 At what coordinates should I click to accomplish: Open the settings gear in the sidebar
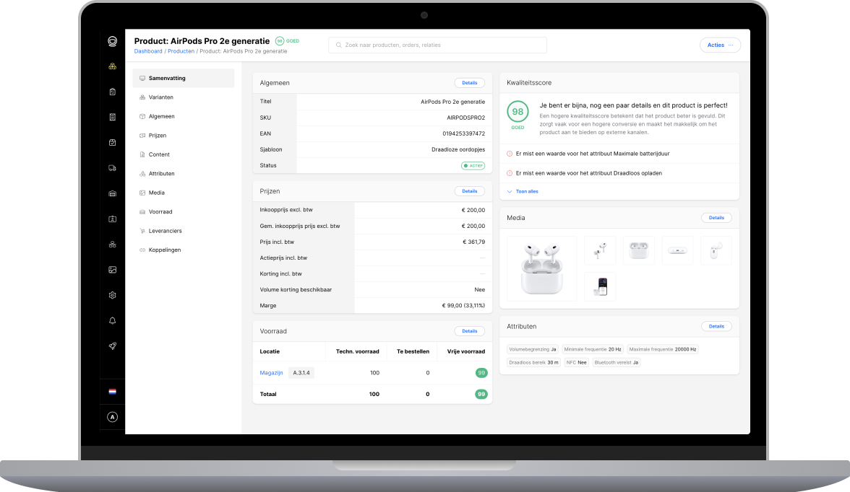click(x=112, y=295)
